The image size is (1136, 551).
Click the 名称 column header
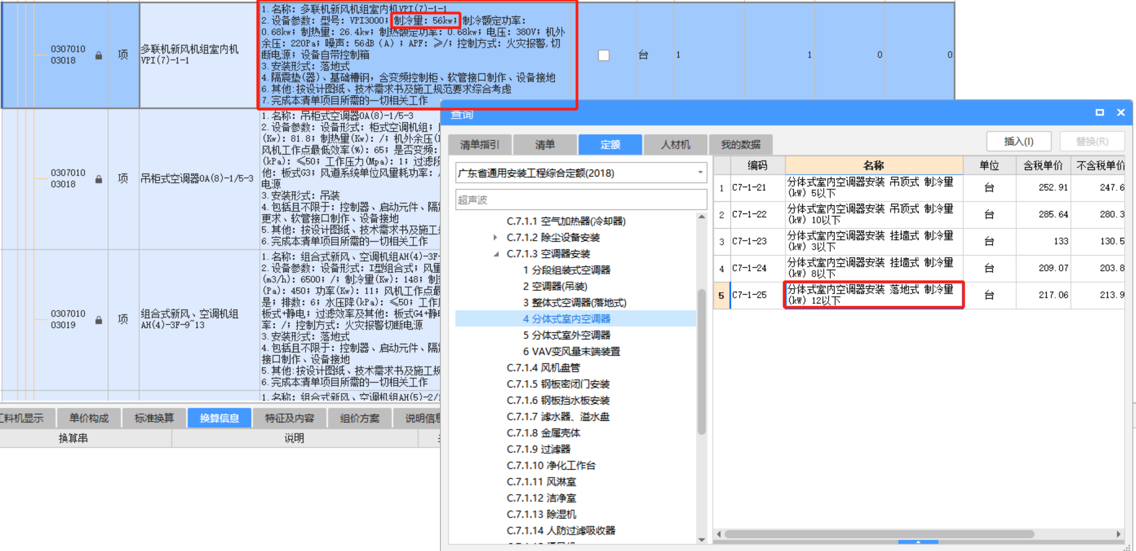click(873, 166)
